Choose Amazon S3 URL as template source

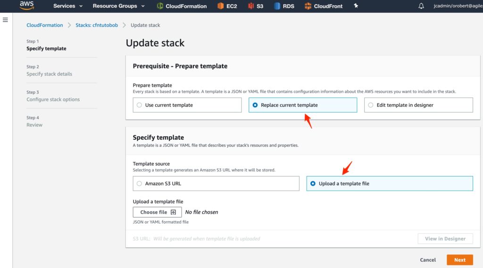(x=216, y=183)
